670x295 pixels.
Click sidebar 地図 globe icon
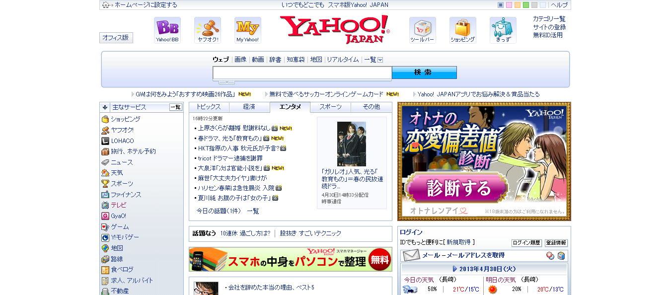pyautogui.click(x=105, y=248)
